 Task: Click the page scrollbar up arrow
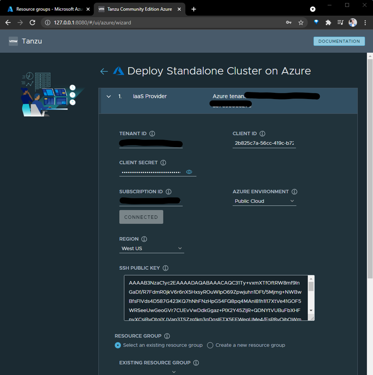pyautogui.click(x=370, y=56)
